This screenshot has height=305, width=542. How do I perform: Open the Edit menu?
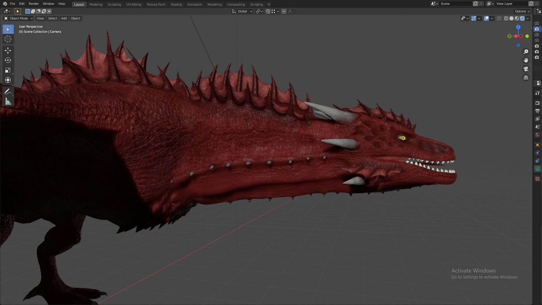click(22, 4)
